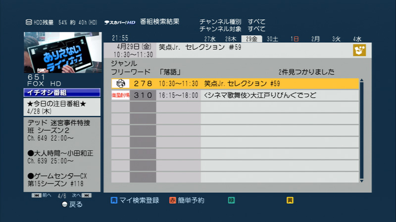Click the 16:15～18:00 time cell
This screenshot has width=396, height=222.
pos(178,95)
